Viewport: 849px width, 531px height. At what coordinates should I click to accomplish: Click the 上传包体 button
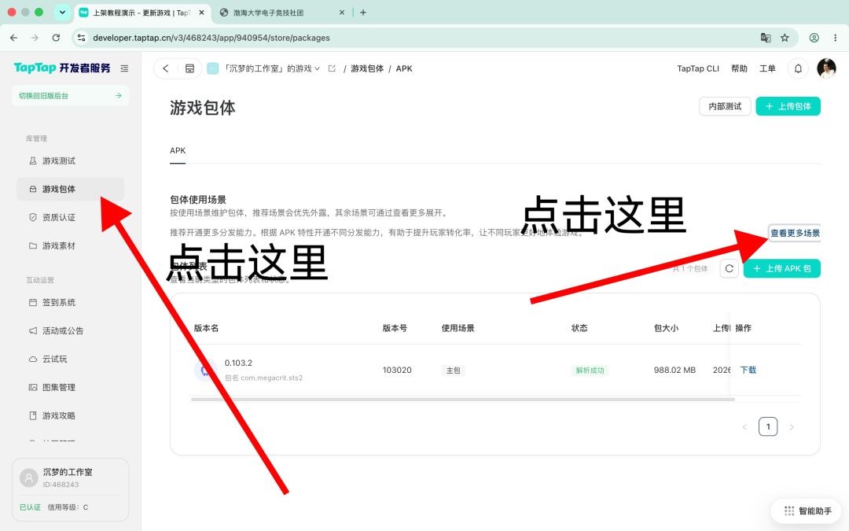[788, 106]
